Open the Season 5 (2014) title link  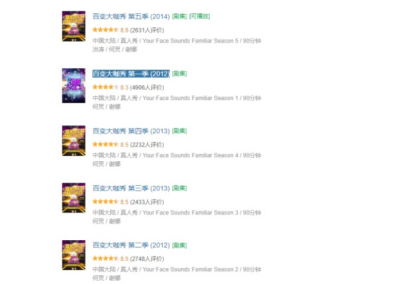click(x=131, y=17)
